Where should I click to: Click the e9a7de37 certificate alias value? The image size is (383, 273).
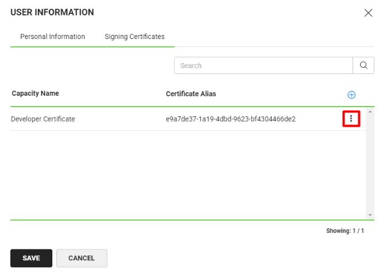(x=231, y=119)
